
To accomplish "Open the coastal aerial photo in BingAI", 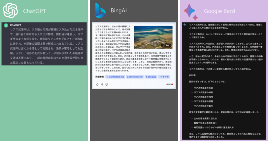I will point(153,37).
